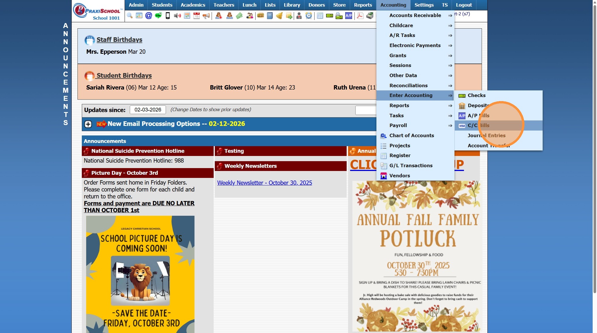This screenshot has width=597, height=333.
Task: Click the Staff Birthdays heading link
Action: click(x=119, y=40)
